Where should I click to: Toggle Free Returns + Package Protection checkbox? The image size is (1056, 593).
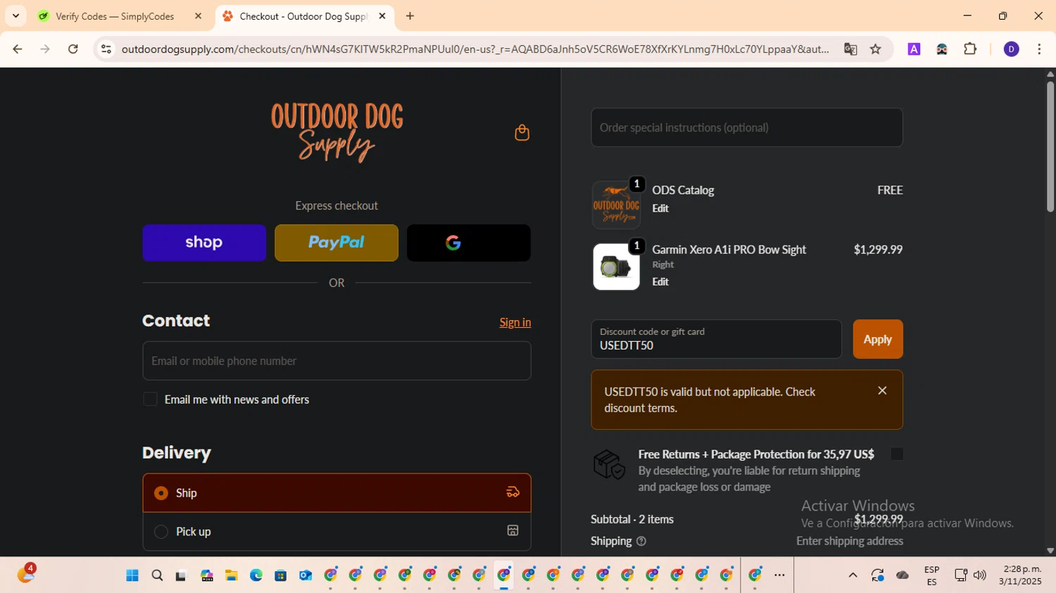pyautogui.click(x=896, y=454)
